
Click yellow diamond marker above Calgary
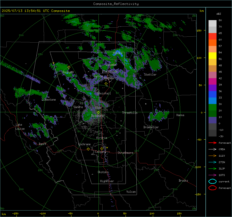(102, 149)
